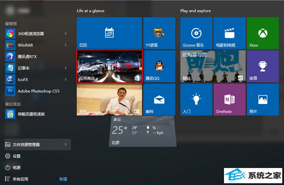Open the 财经 finance tile
284x185 pixels.
coord(213,66)
